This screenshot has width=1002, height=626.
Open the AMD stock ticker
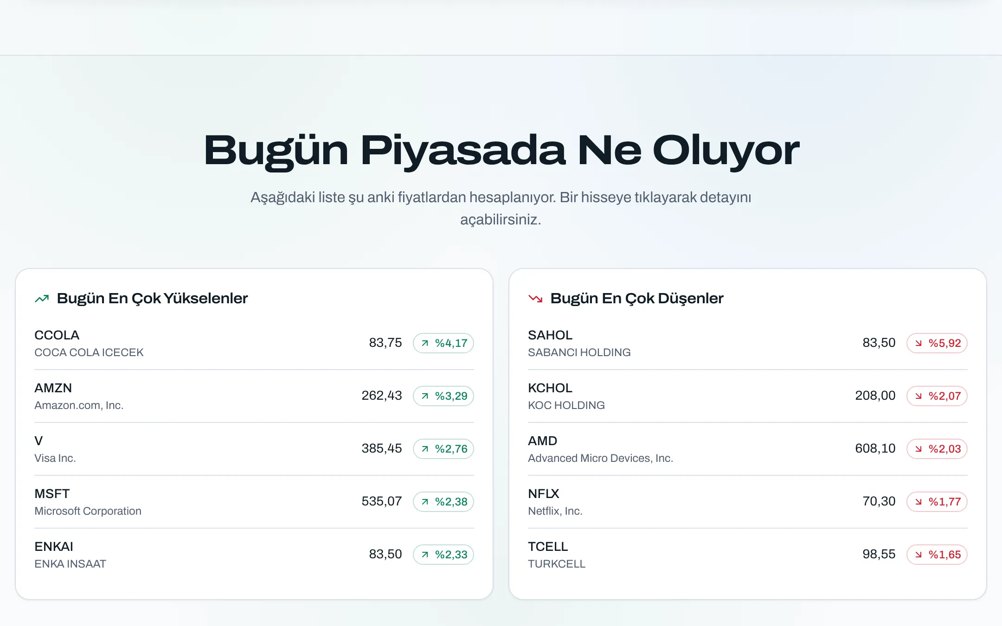(543, 441)
